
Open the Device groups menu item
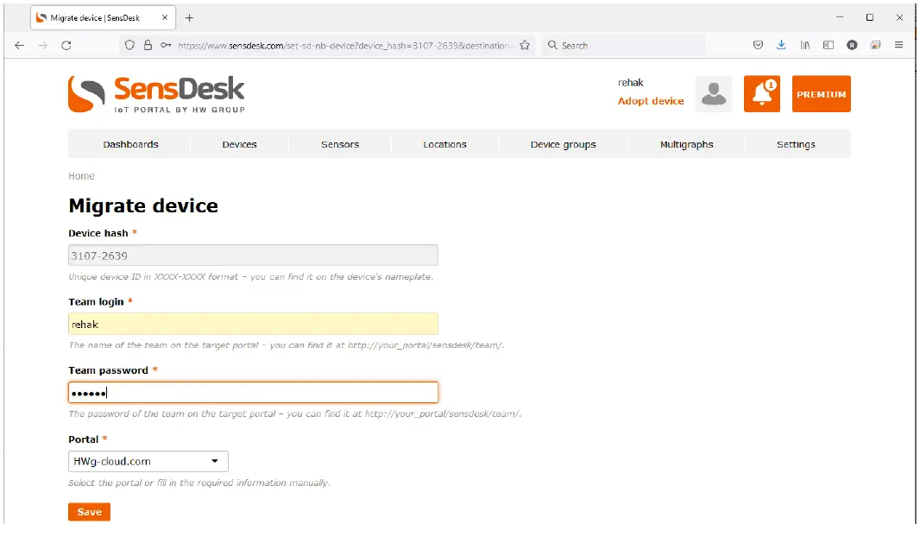(564, 144)
